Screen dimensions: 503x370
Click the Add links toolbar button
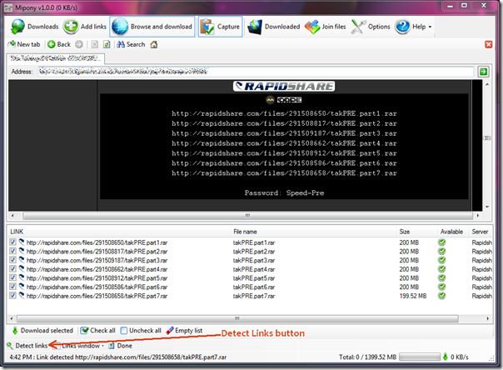coord(84,27)
